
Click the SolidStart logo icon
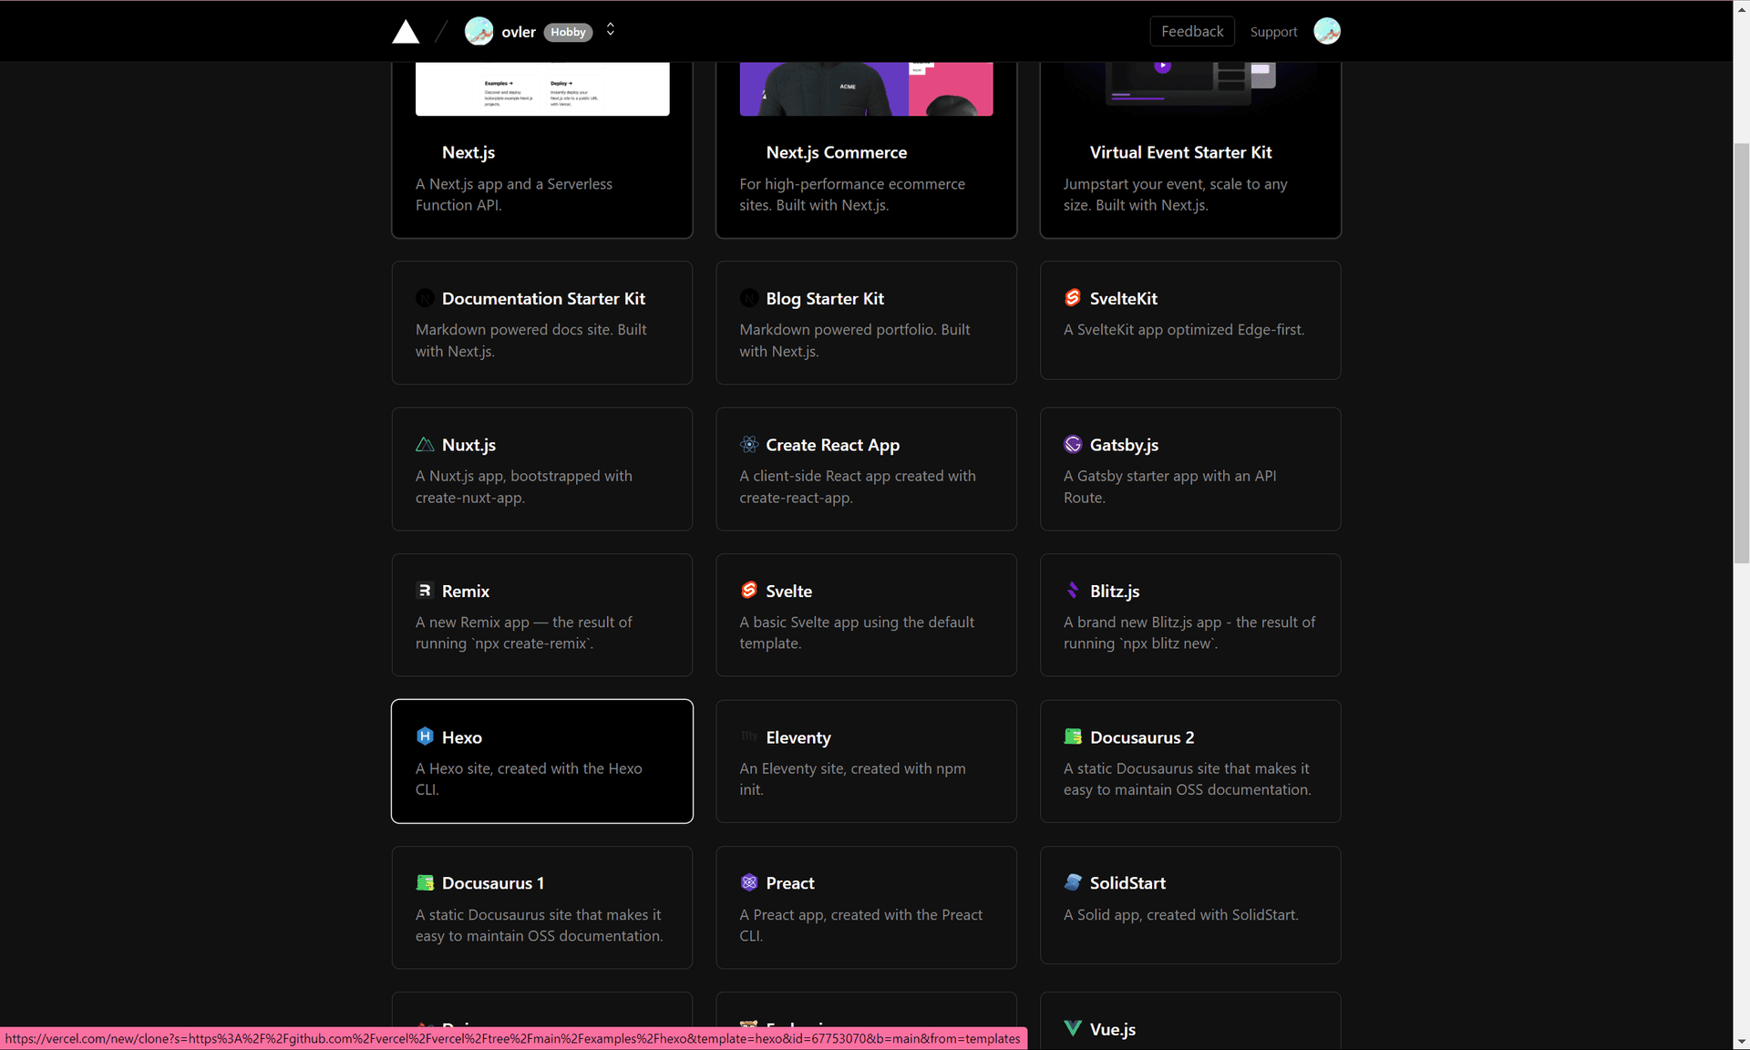(x=1073, y=882)
